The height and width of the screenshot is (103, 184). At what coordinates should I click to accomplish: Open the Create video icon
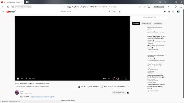pyautogui.click(x=164, y=11)
